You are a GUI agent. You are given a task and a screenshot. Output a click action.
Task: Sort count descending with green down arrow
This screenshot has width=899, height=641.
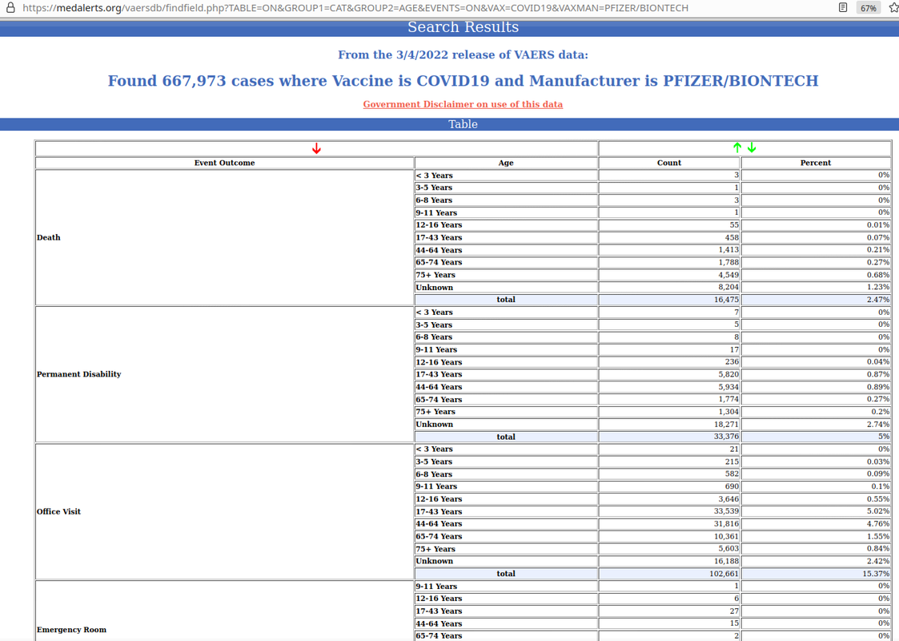(x=752, y=148)
